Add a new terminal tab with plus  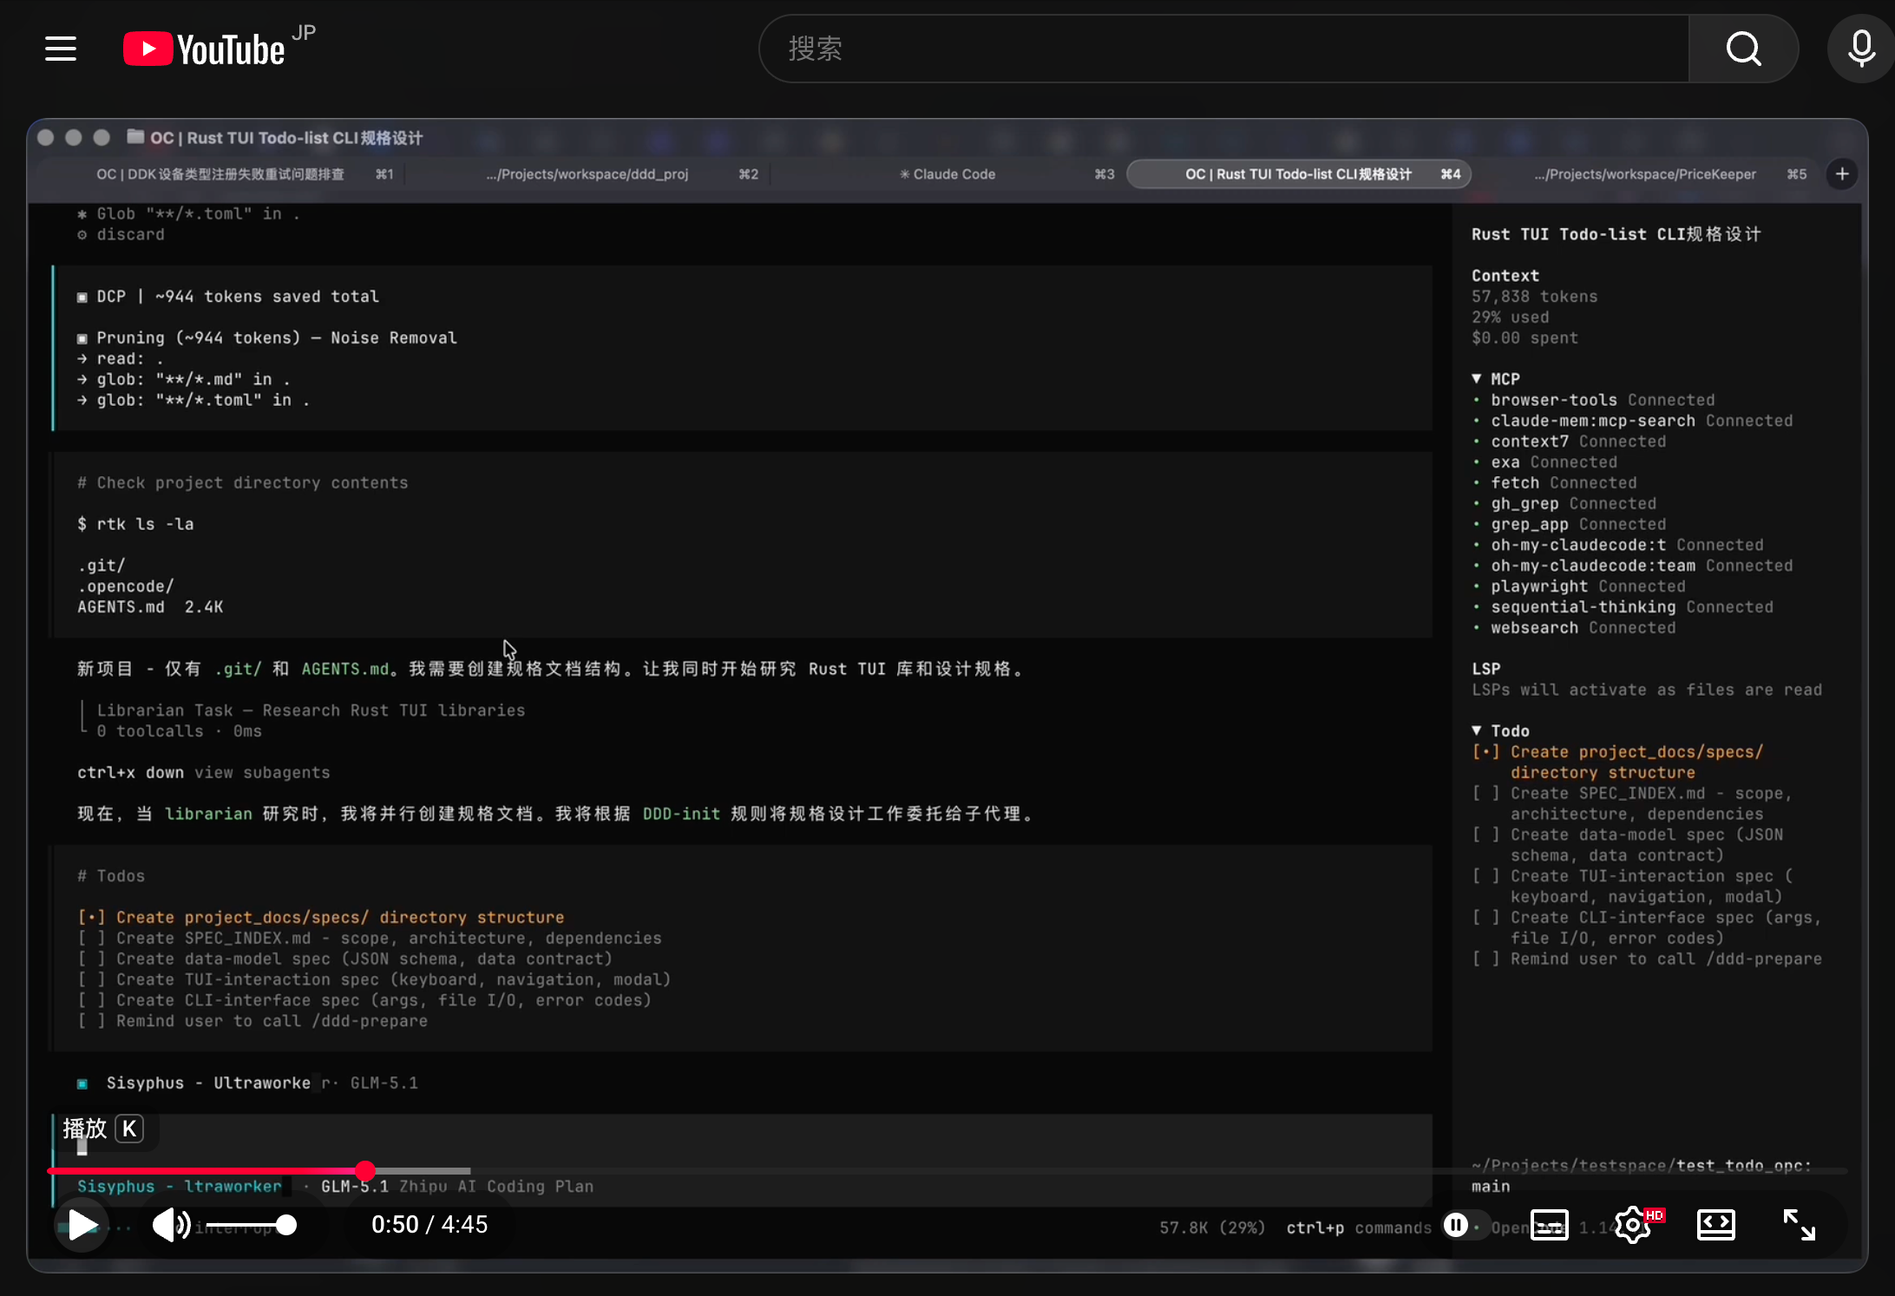[1842, 174]
